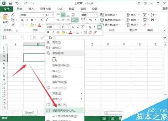Open the Name Box dropdown arrow
This screenshot has width=168, height=121.
[x=22, y=37]
